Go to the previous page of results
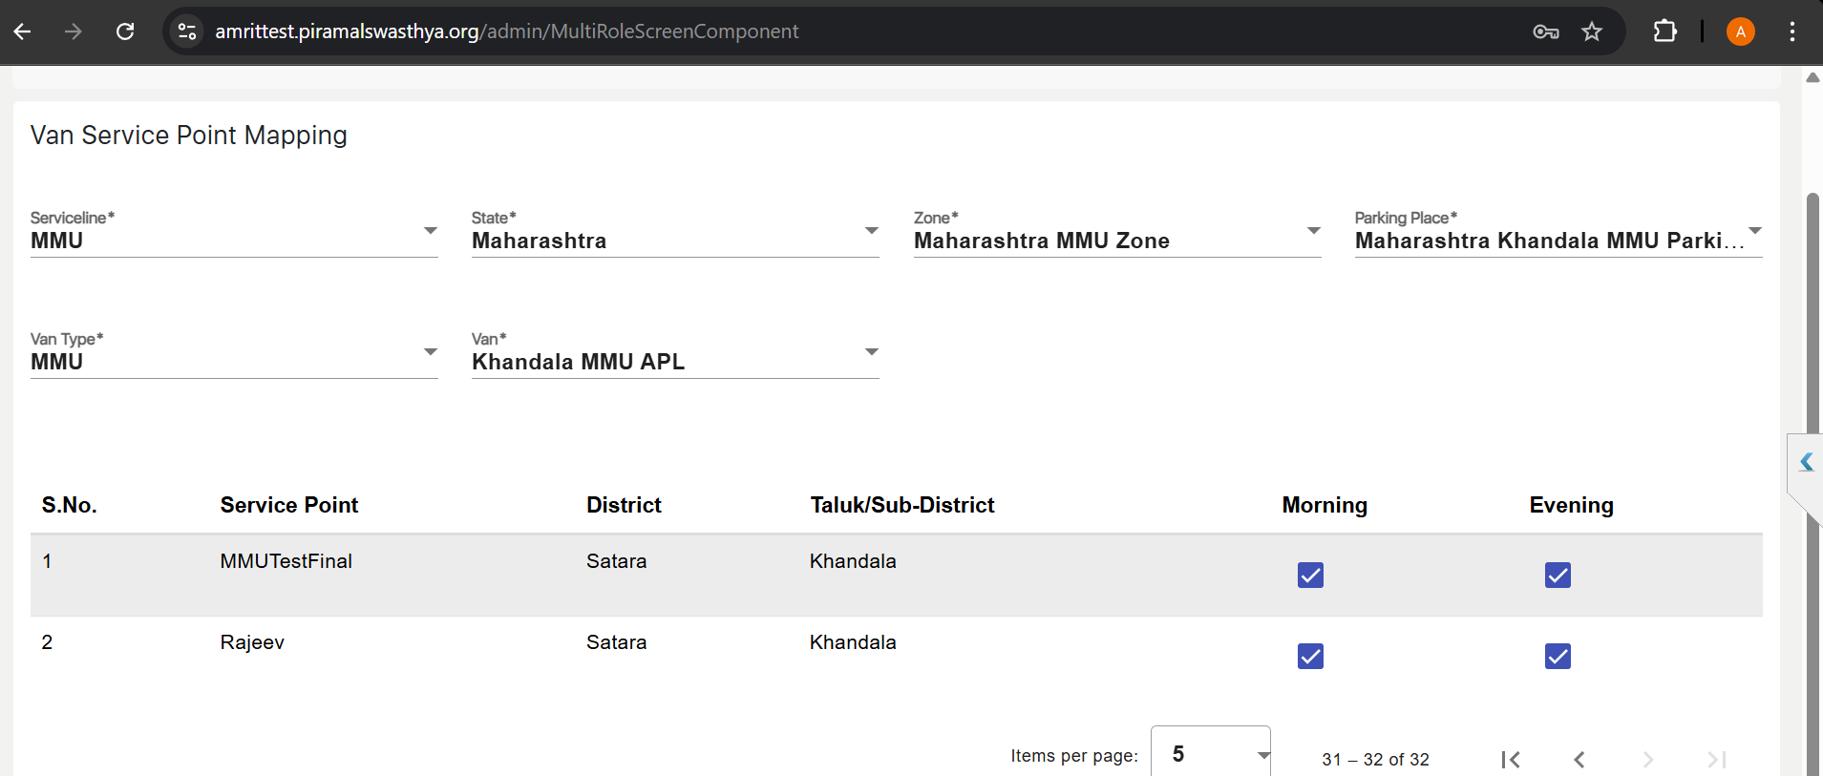Viewport: 1823px width, 776px height. coord(1579,759)
